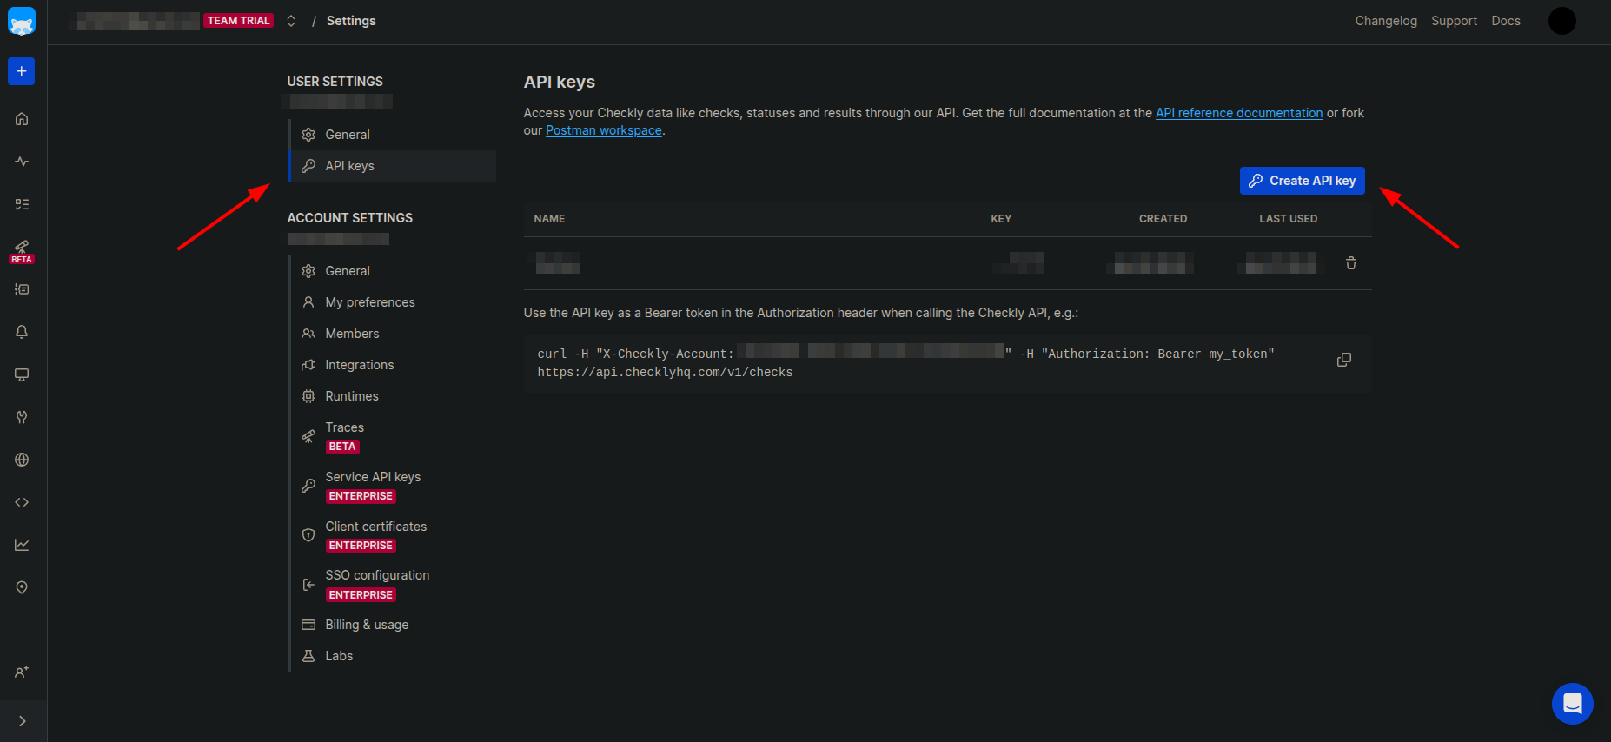The image size is (1611, 742).
Task: Open the numbered list sidebar icon below BETA
Action: click(x=22, y=289)
